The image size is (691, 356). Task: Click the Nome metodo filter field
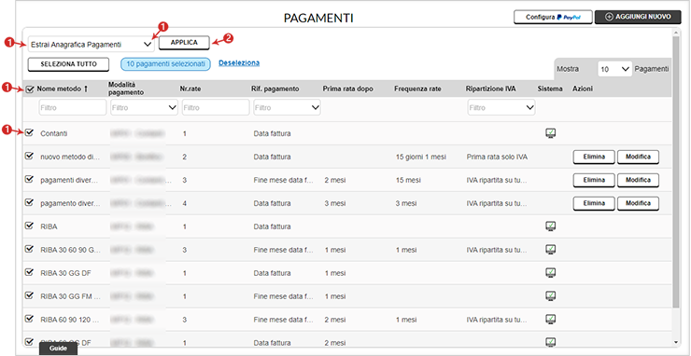[x=73, y=107]
